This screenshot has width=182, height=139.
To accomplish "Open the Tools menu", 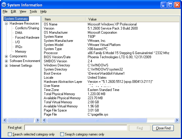I will [x=33, y=11].
